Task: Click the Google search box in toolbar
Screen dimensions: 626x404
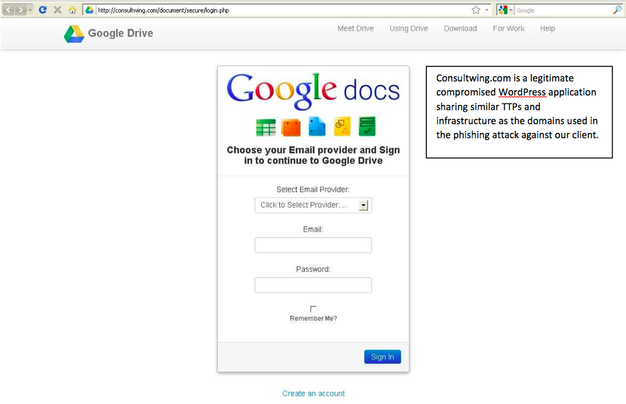Action: click(x=563, y=11)
